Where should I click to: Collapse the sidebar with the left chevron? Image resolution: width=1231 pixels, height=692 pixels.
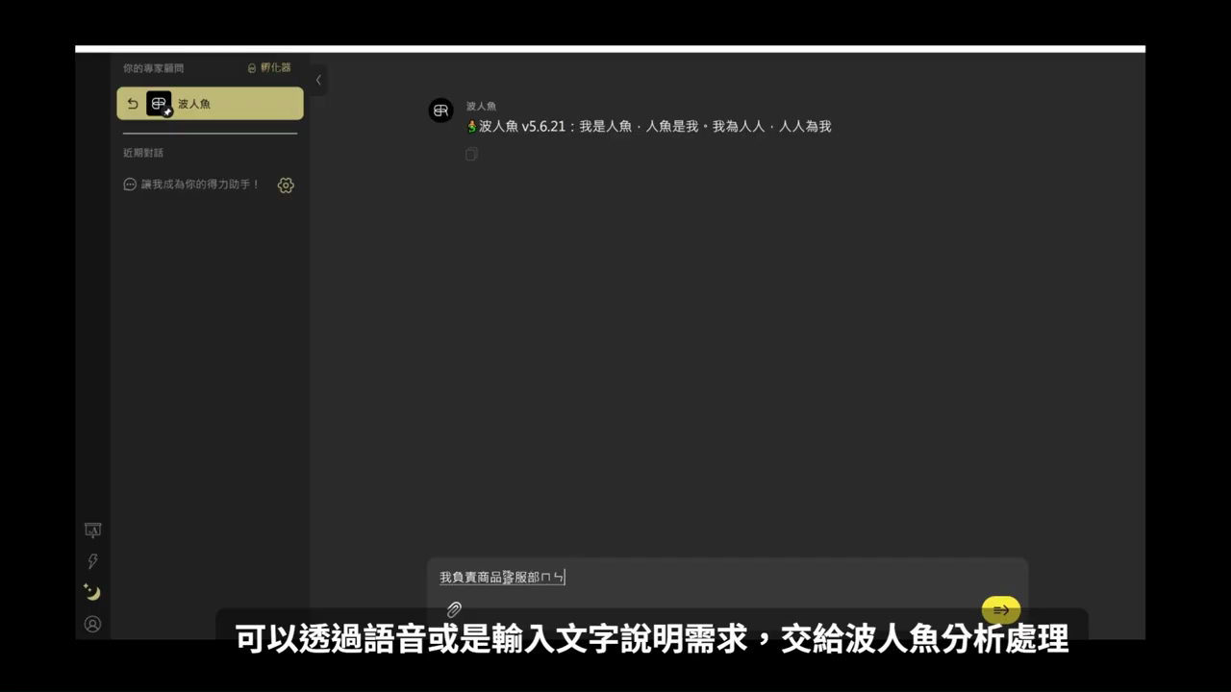(318, 81)
